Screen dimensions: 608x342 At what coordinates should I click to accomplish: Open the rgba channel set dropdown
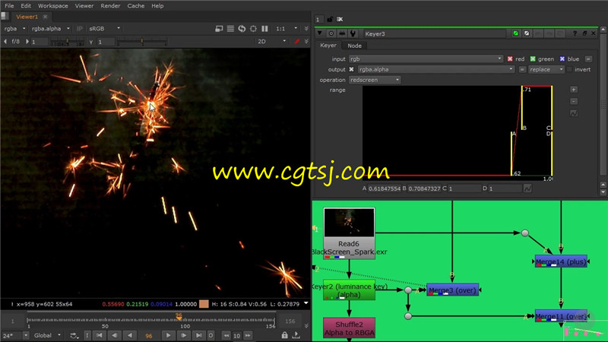click(x=14, y=29)
